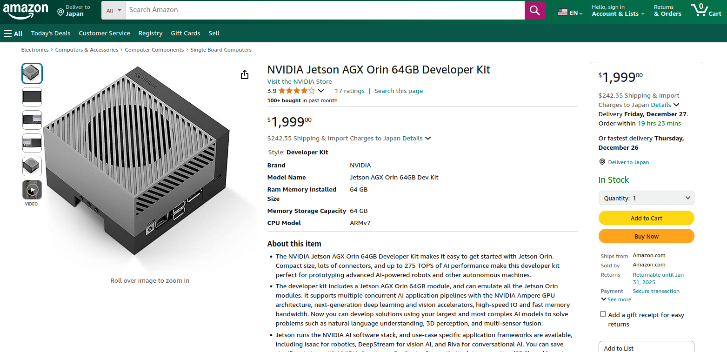Screen dimensions: 727x352
Task: Click Secure transaction link
Action: click(x=656, y=291)
